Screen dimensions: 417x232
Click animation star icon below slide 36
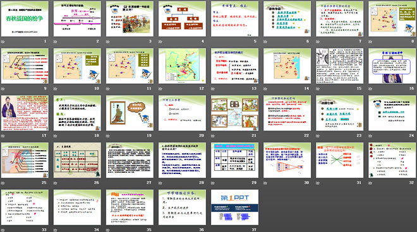coord(160,230)
